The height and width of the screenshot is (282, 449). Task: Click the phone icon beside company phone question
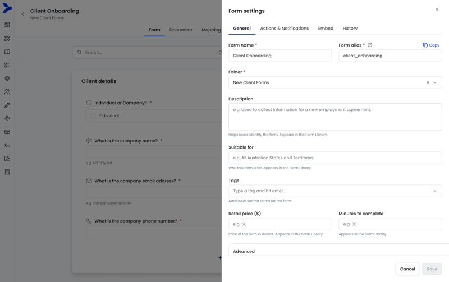[x=89, y=221]
